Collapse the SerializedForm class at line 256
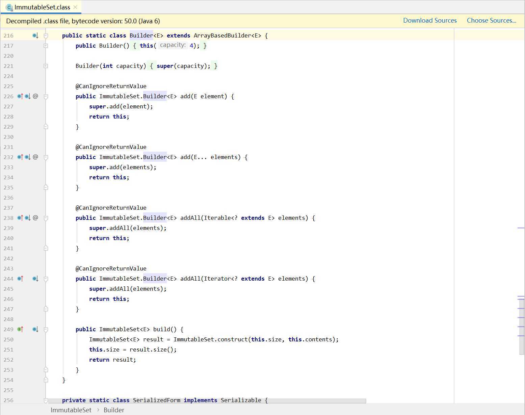 46,400
